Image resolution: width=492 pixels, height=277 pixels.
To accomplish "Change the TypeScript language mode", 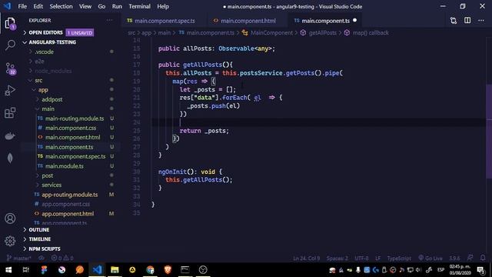I will (x=399, y=259).
